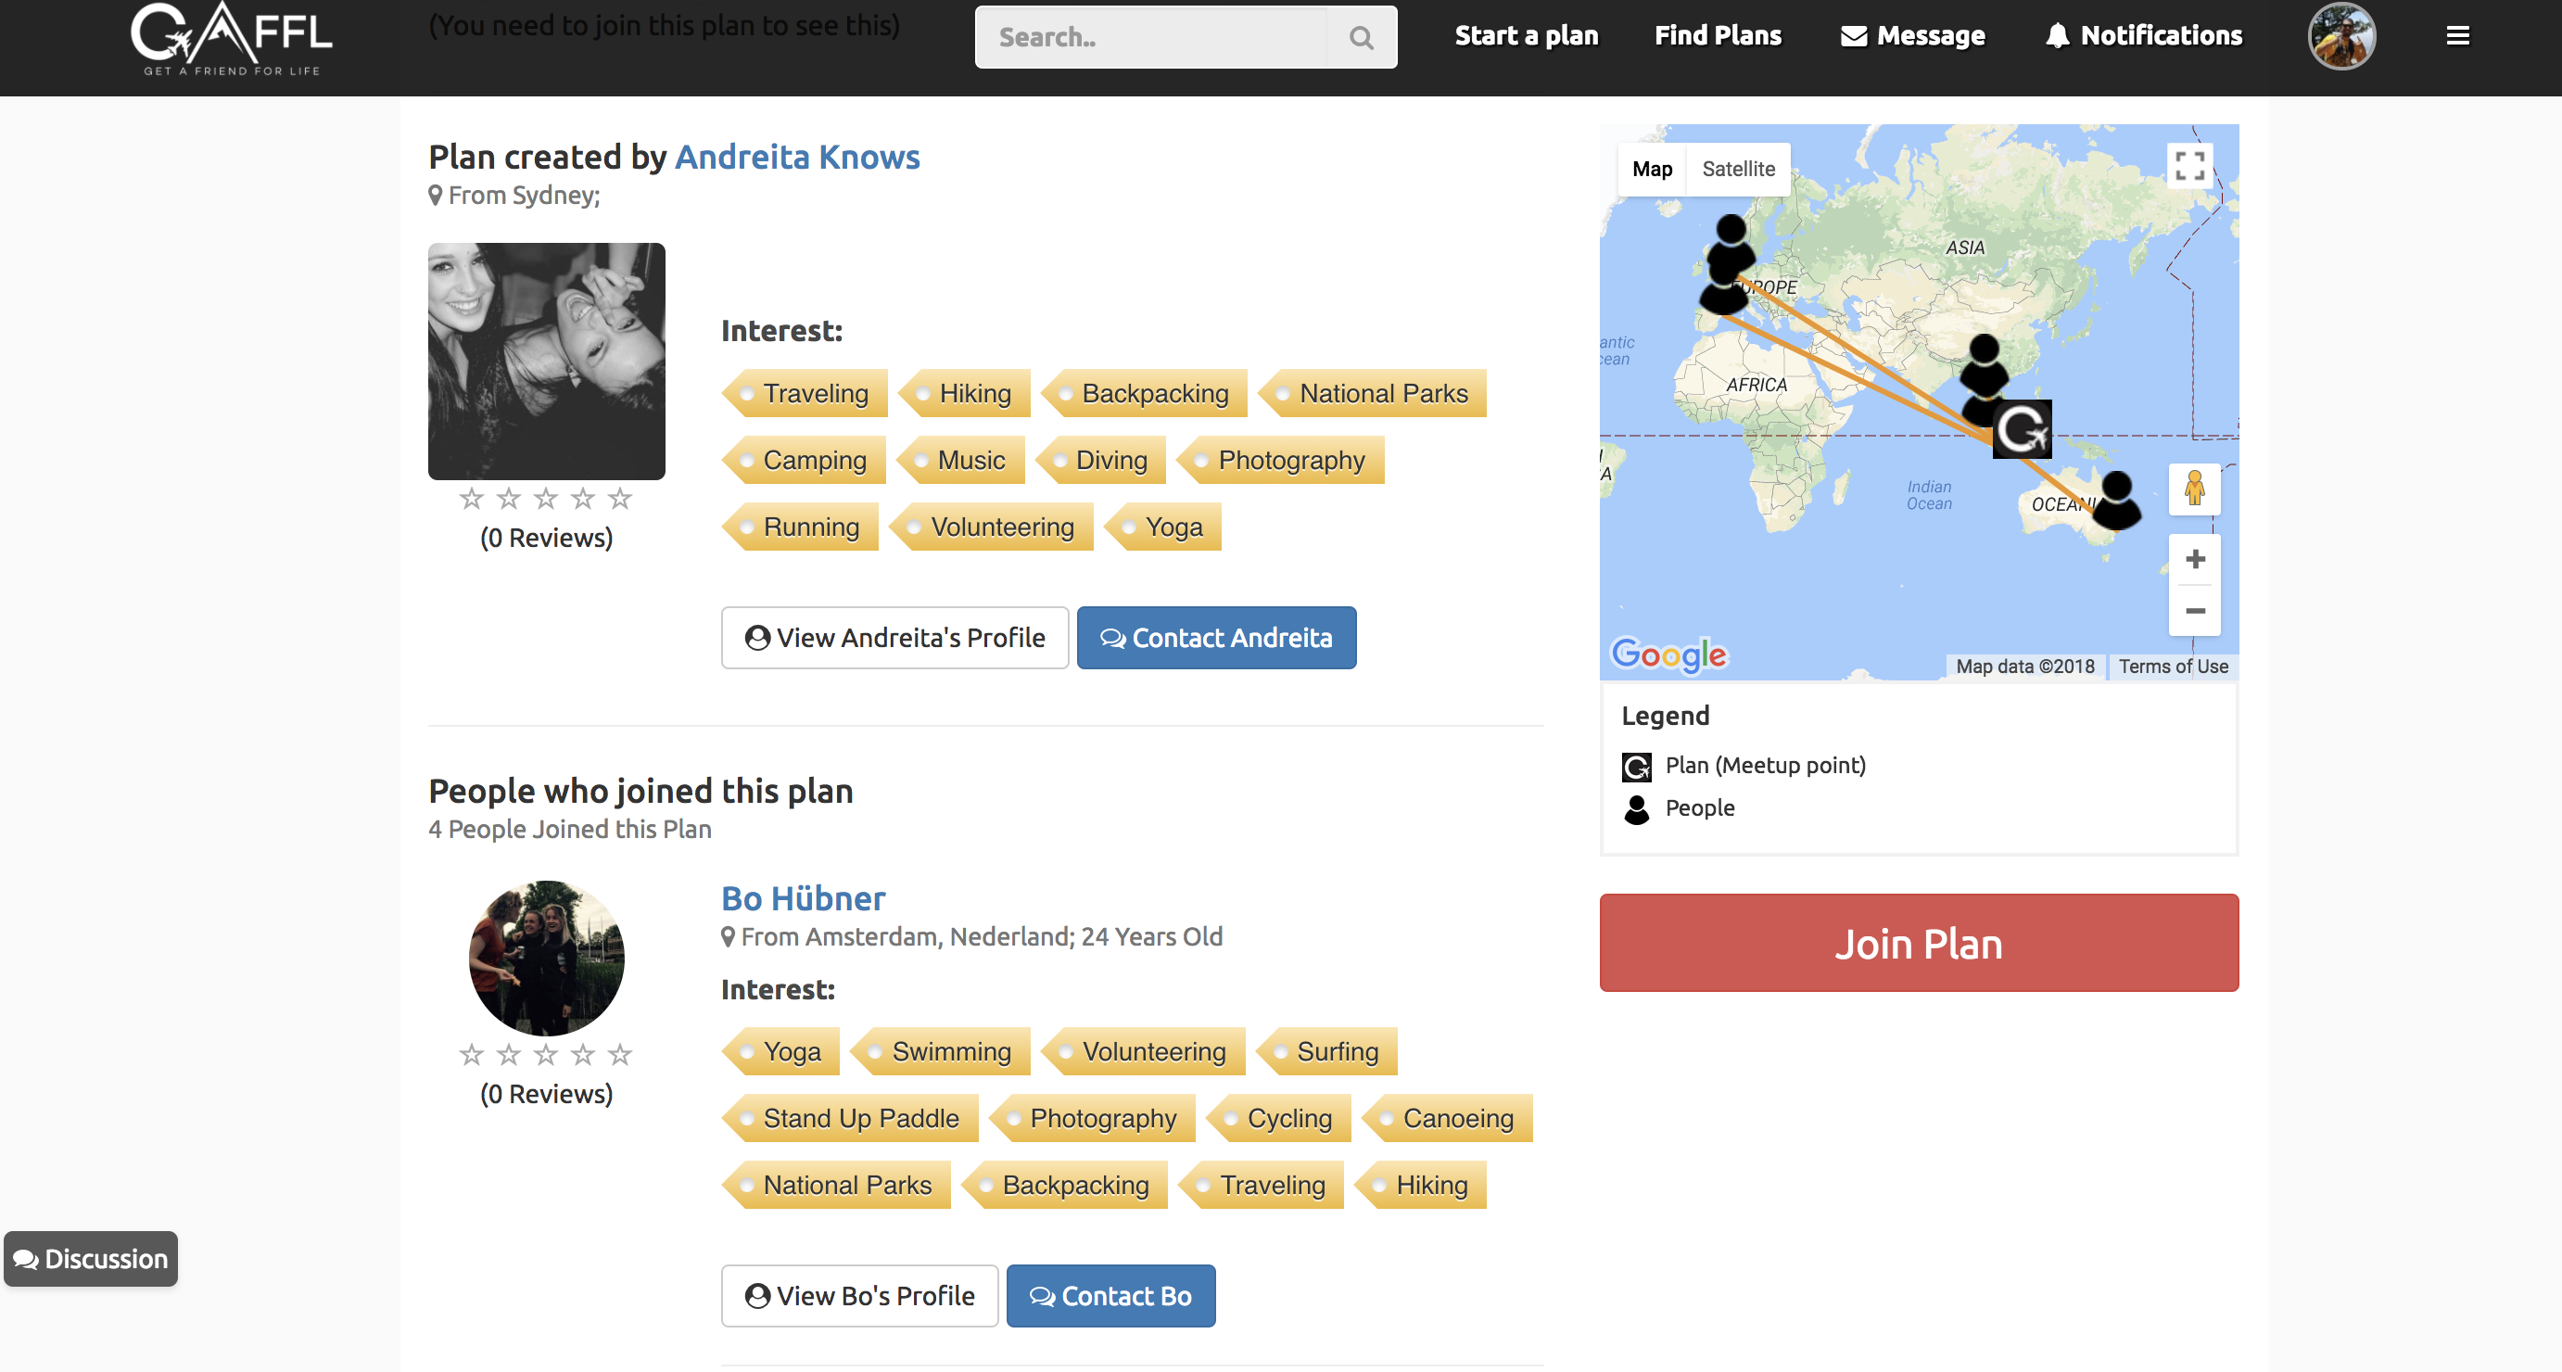Open Find Plans menu item
2562x1372 pixels.
click(1718, 36)
